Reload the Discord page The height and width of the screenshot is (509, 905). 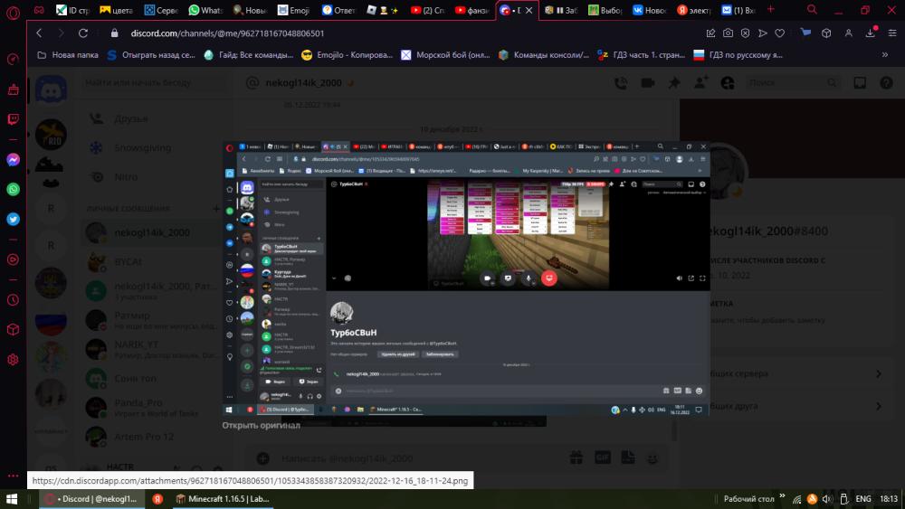[x=83, y=33]
